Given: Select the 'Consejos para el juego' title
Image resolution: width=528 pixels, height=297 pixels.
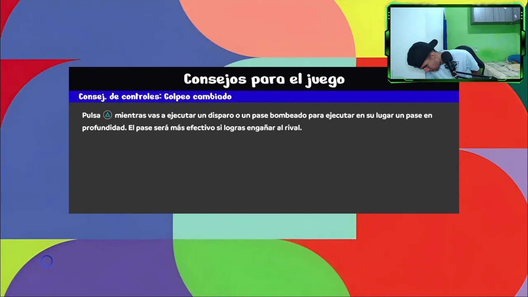Looking at the screenshot, I should click(264, 79).
